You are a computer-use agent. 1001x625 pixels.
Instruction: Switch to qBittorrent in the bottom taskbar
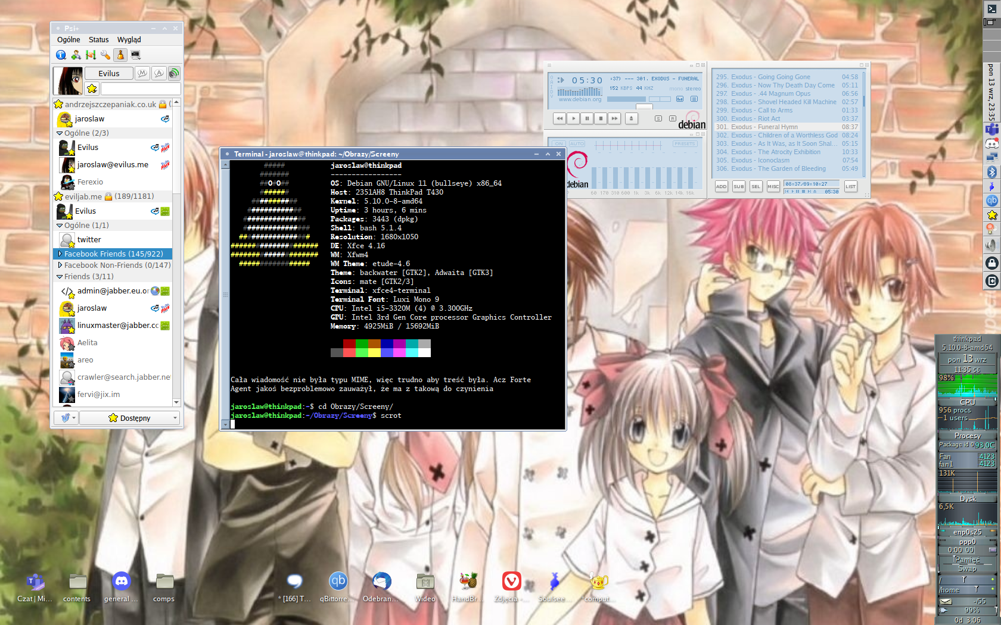pos(338,587)
